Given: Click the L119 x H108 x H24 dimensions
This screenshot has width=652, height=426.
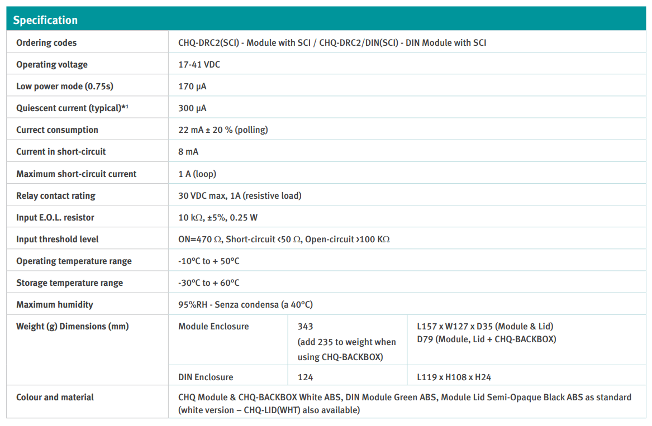Looking at the screenshot, I should point(454,377).
